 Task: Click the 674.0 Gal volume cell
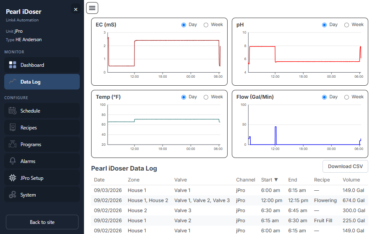[354, 200]
